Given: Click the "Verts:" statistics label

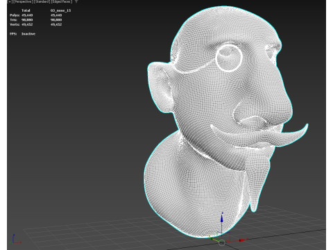Looking at the screenshot, I should tap(15, 24).
